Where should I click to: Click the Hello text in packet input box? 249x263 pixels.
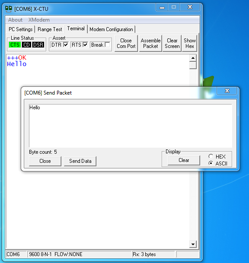pos(35,108)
